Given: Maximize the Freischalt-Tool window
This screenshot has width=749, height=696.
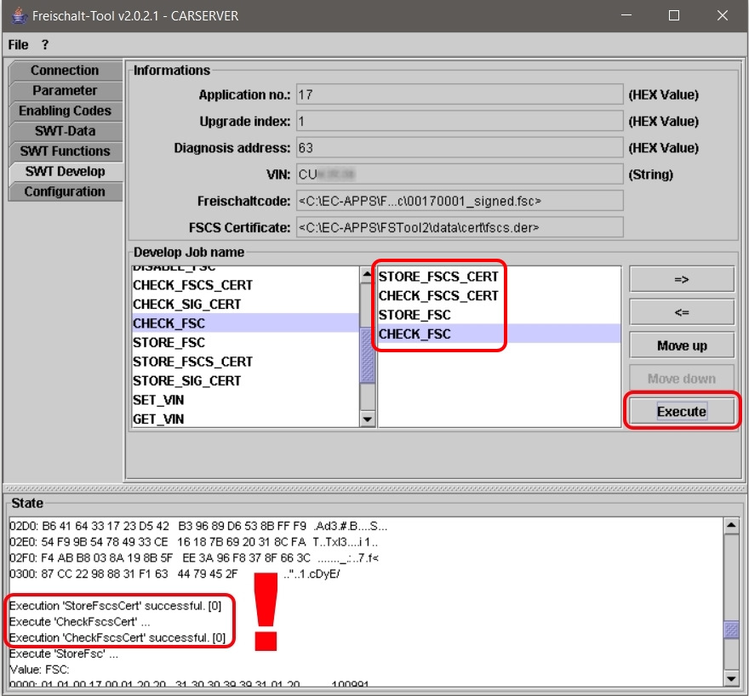Looking at the screenshot, I should pyautogui.click(x=673, y=15).
